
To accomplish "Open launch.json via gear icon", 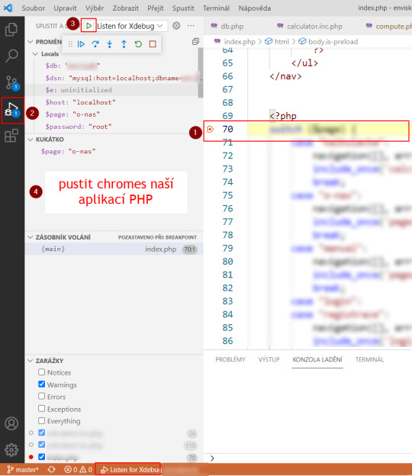I will click(x=176, y=26).
